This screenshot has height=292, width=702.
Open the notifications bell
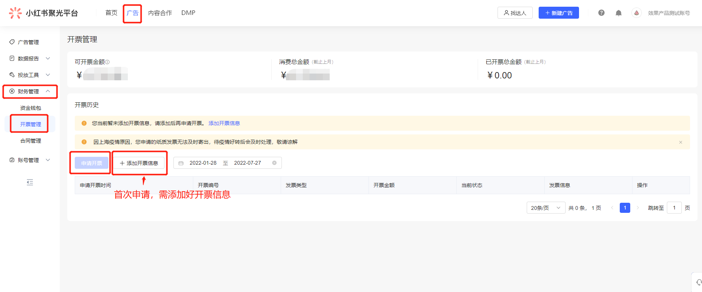pos(619,13)
